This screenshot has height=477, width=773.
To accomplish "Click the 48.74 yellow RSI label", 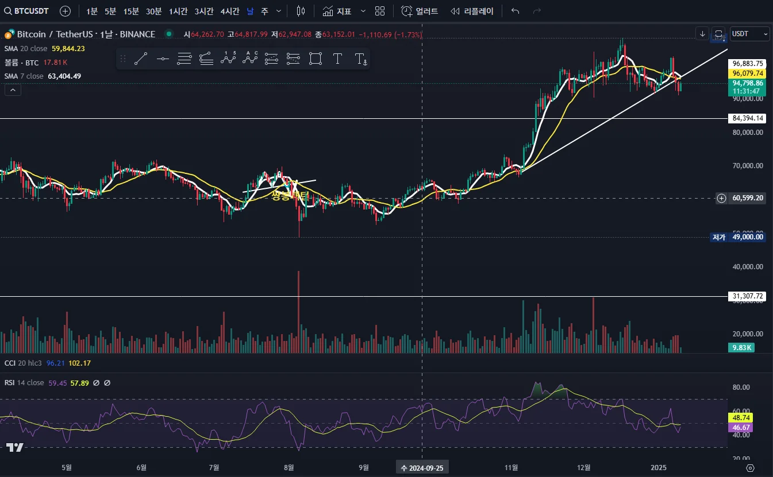I will (x=740, y=418).
